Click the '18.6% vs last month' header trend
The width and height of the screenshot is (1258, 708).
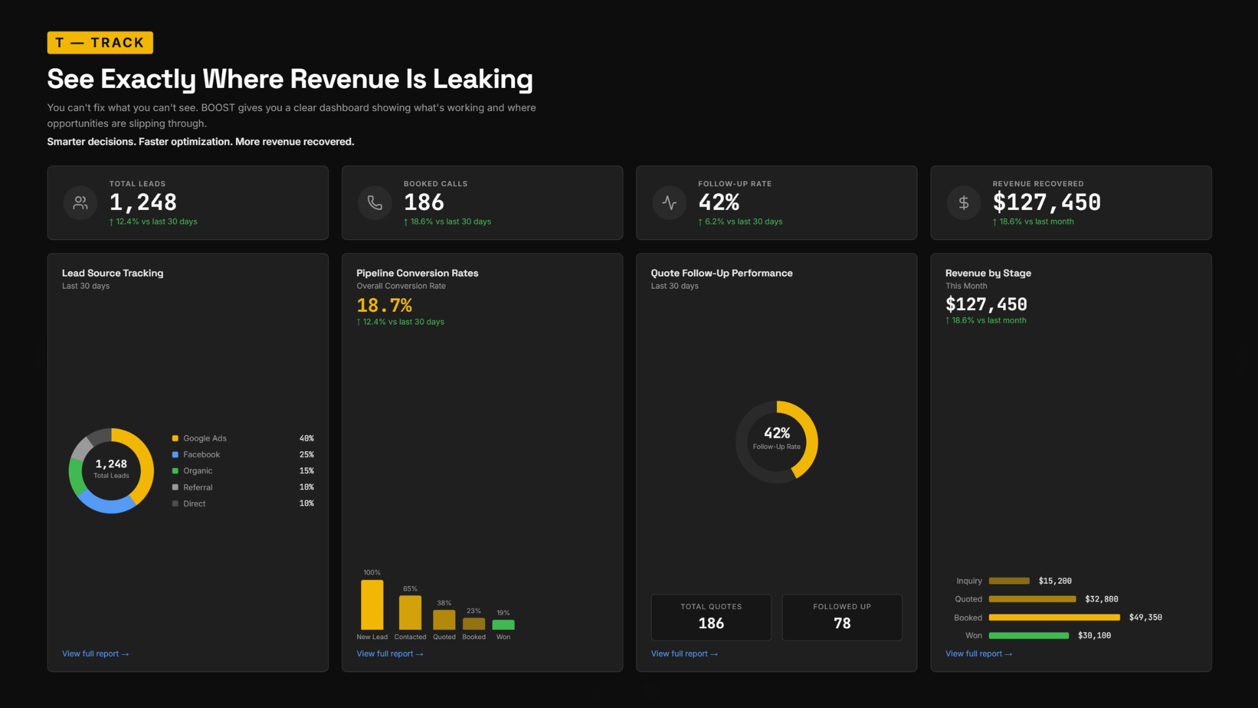(x=1033, y=222)
